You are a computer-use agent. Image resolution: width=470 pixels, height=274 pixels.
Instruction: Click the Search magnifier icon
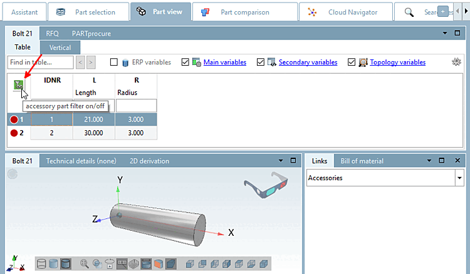[409, 12]
